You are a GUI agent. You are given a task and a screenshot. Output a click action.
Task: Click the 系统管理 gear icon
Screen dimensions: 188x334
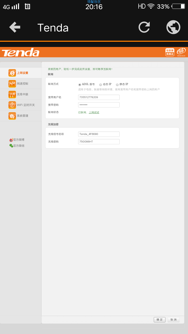[x=12, y=116]
